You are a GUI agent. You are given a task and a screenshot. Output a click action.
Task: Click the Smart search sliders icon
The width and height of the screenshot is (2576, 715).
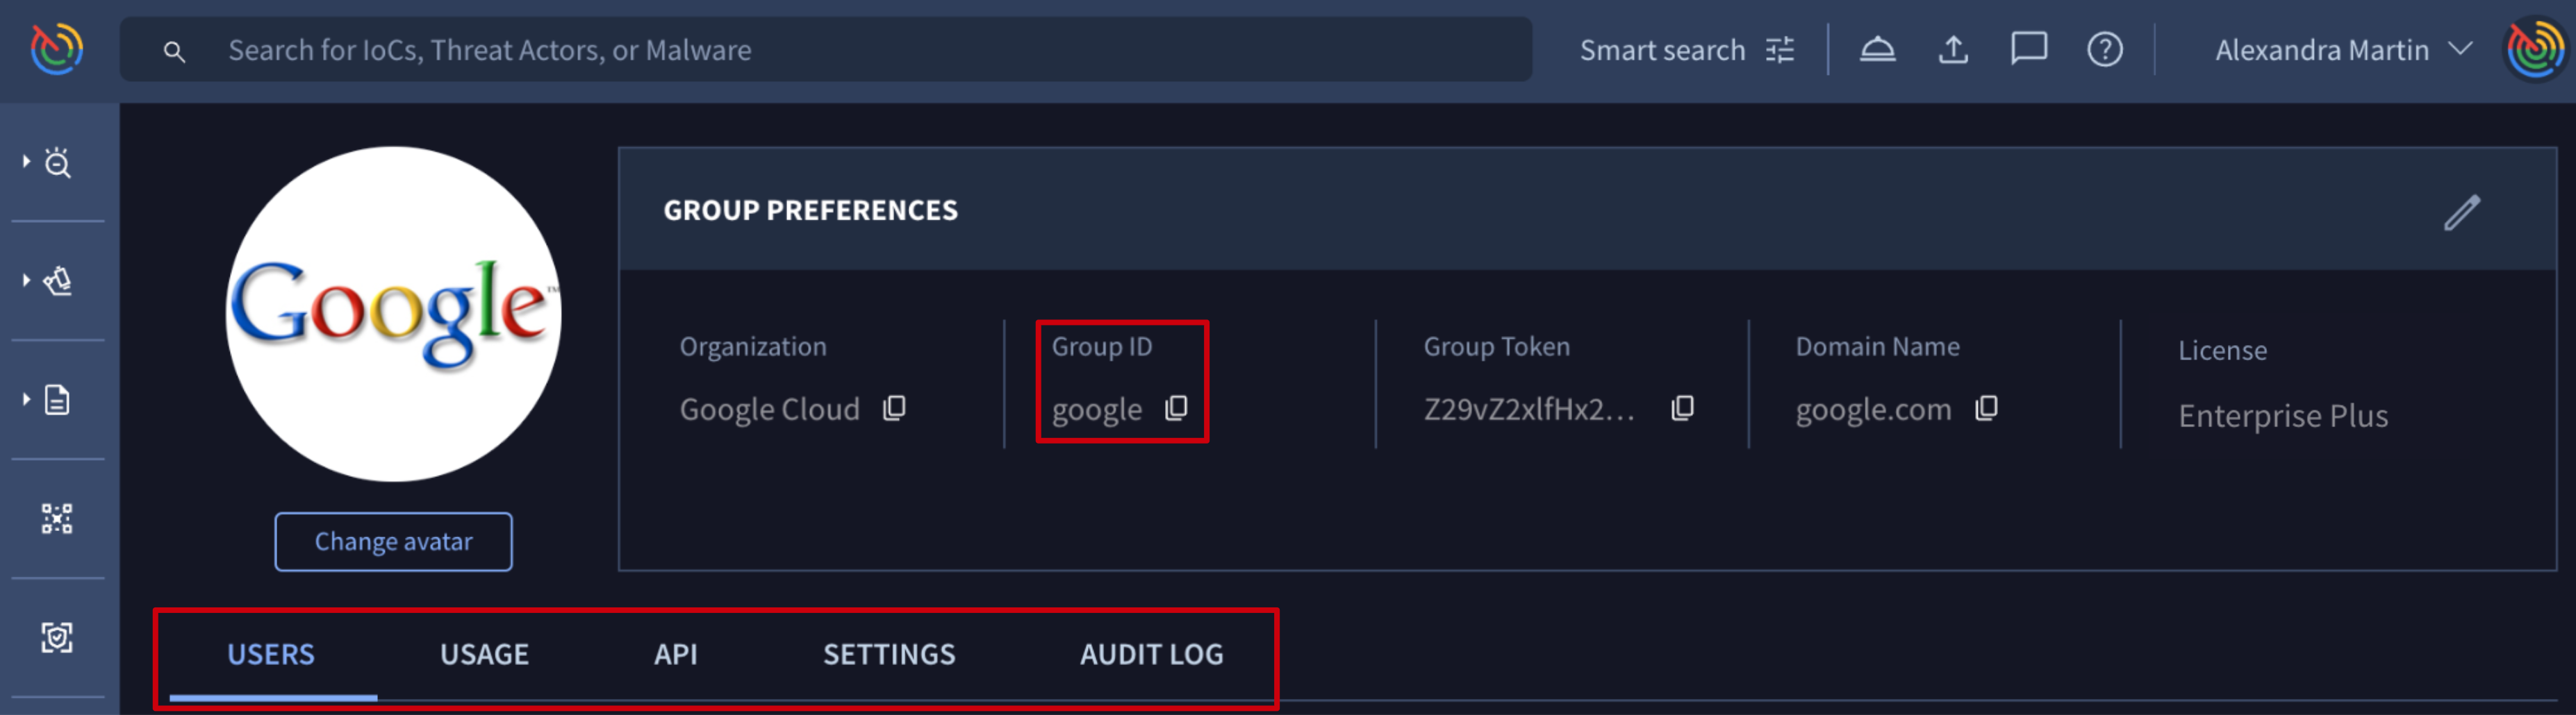[x=1780, y=50]
